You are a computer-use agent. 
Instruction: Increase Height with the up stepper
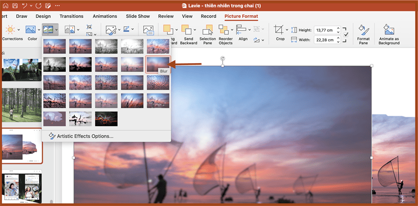click(338, 29)
